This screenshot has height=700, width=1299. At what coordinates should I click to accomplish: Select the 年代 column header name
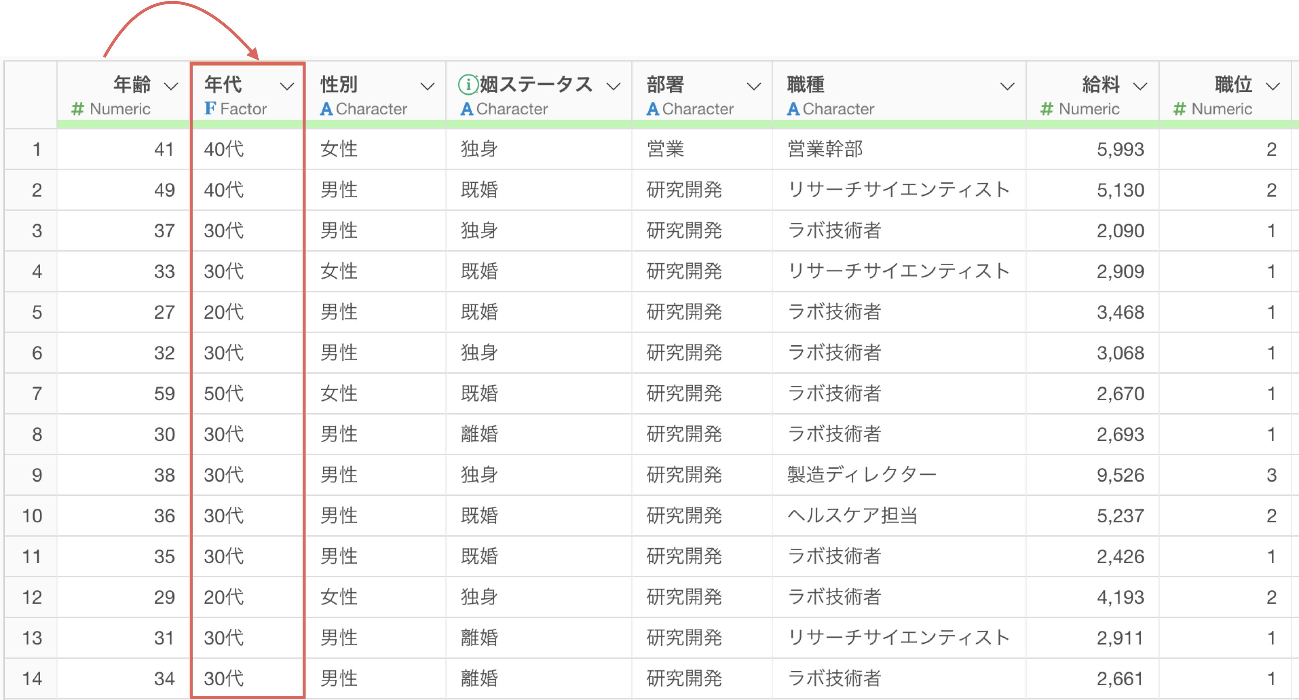click(x=223, y=84)
